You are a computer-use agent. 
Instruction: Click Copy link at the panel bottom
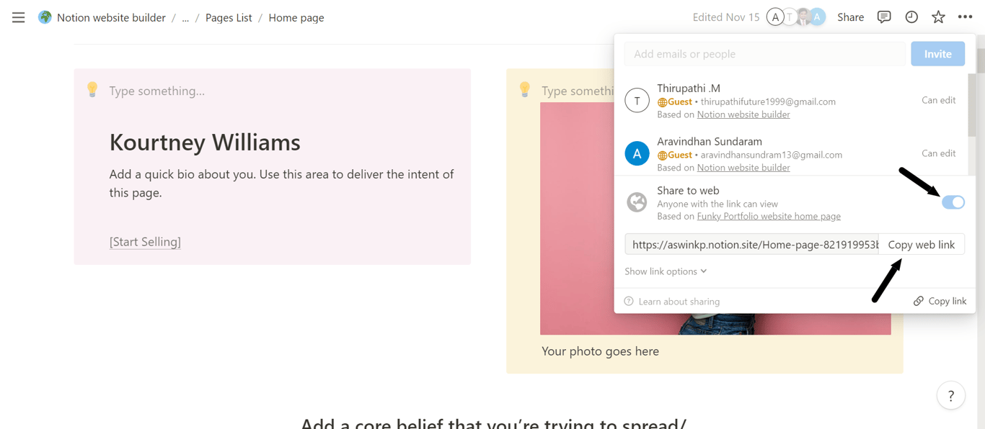(940, 301)
